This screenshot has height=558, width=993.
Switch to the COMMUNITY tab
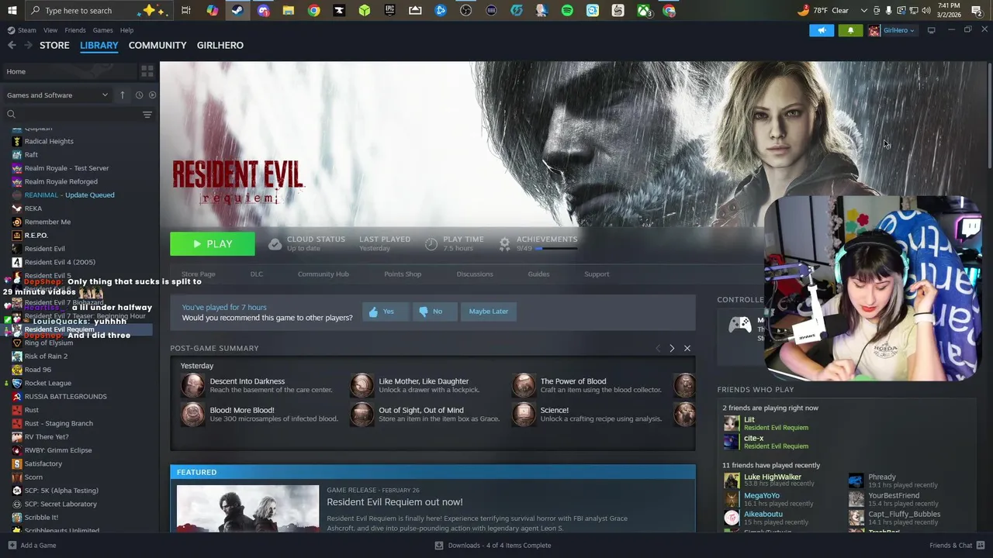[157, 45]
